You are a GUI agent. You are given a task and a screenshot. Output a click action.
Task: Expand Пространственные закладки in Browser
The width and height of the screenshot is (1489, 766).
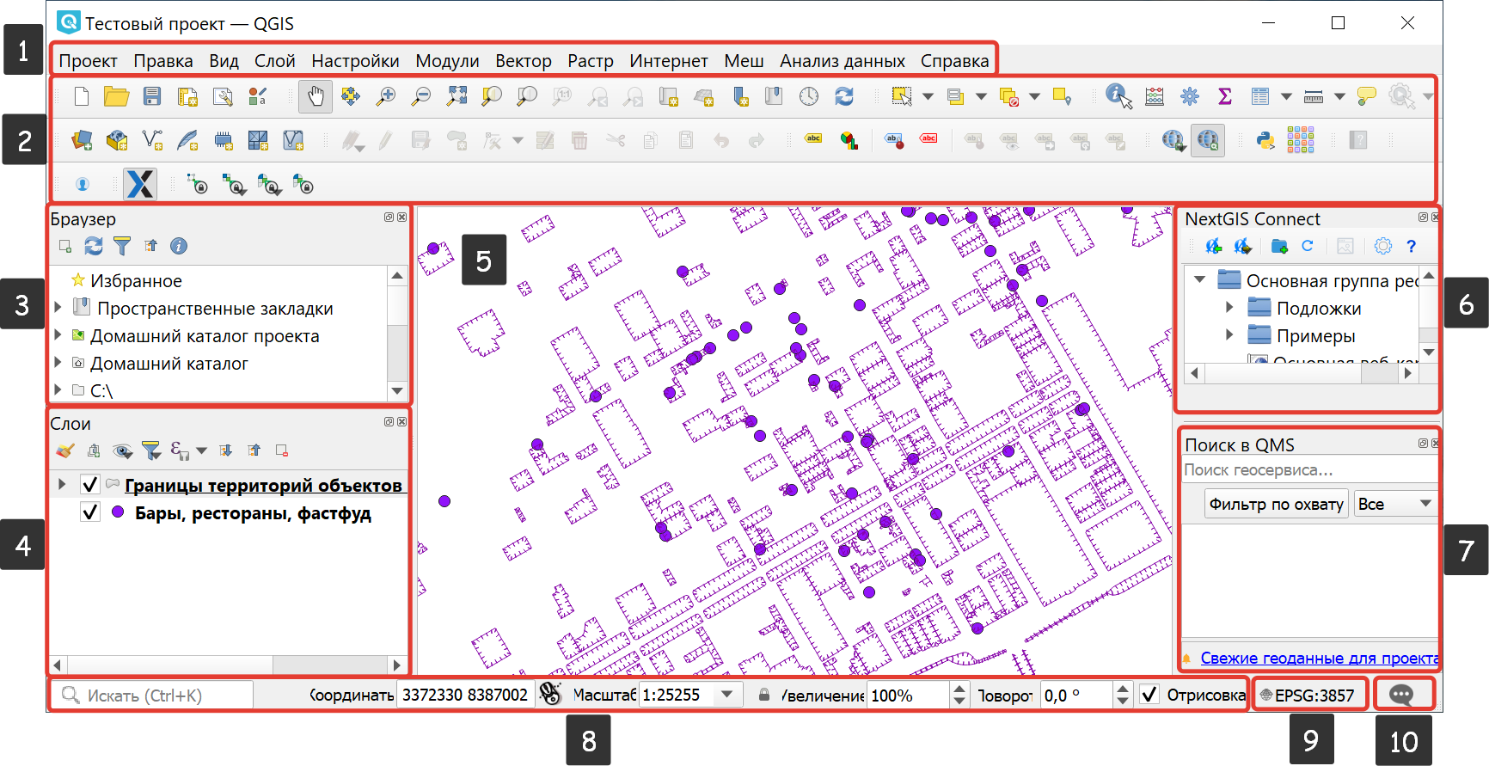[x=58, y=308]
